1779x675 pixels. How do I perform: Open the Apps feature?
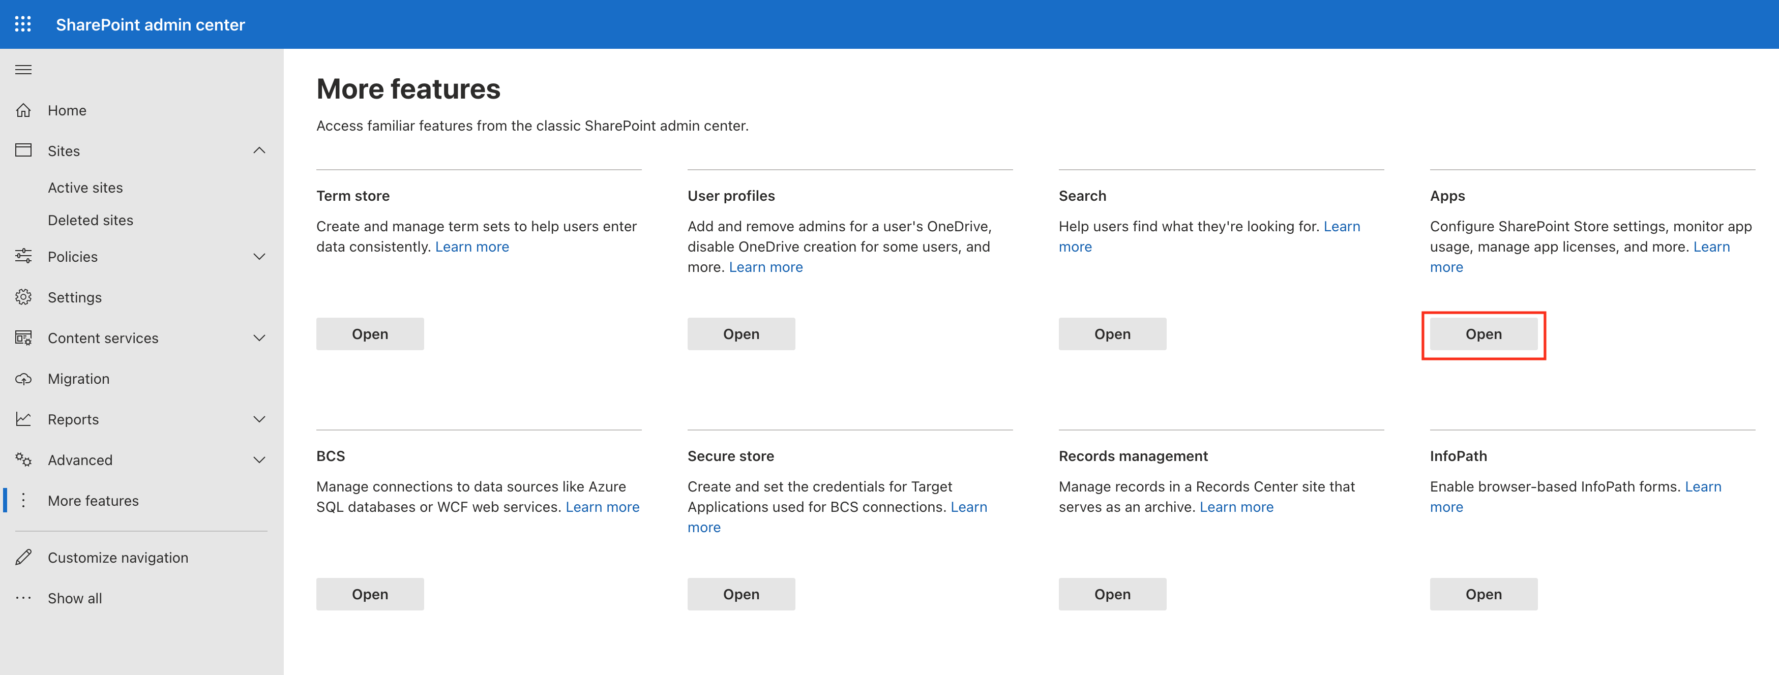pyautogui.click(x=1484, y=334)
